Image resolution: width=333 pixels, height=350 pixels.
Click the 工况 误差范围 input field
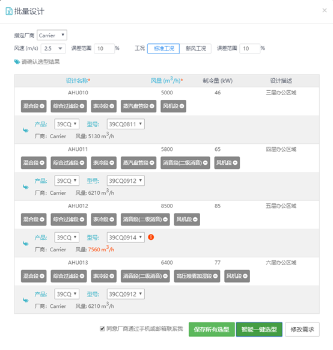pos(250,49)
